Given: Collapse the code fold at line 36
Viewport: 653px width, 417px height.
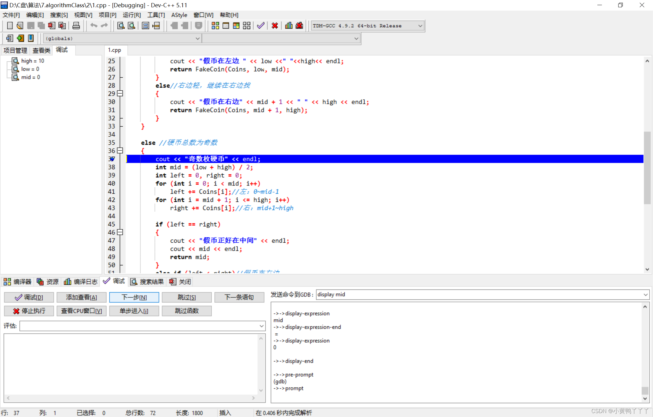Looking at the screenshot, I should [120, 150].
